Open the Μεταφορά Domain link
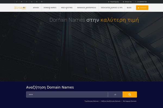Viewport: 163px width, 108px height. [x=130, y=101]
